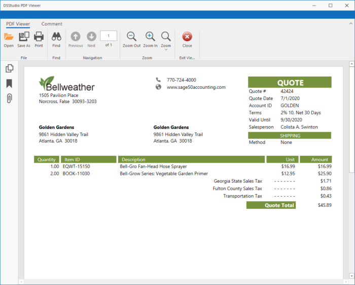Maximize the DSStudio PDF Viewer window
This screenshot has width=355, height=285.
coord(331,6)
